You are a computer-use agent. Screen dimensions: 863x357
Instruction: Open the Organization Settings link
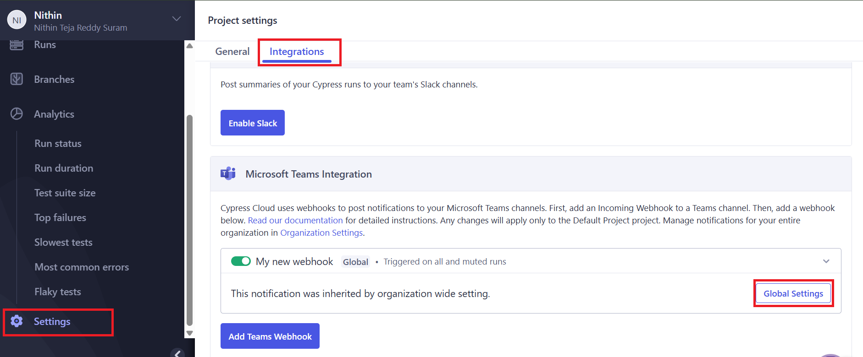point(321,233)
